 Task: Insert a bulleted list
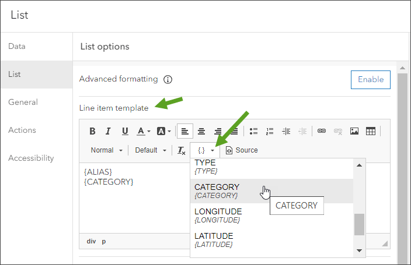(253, 131)
